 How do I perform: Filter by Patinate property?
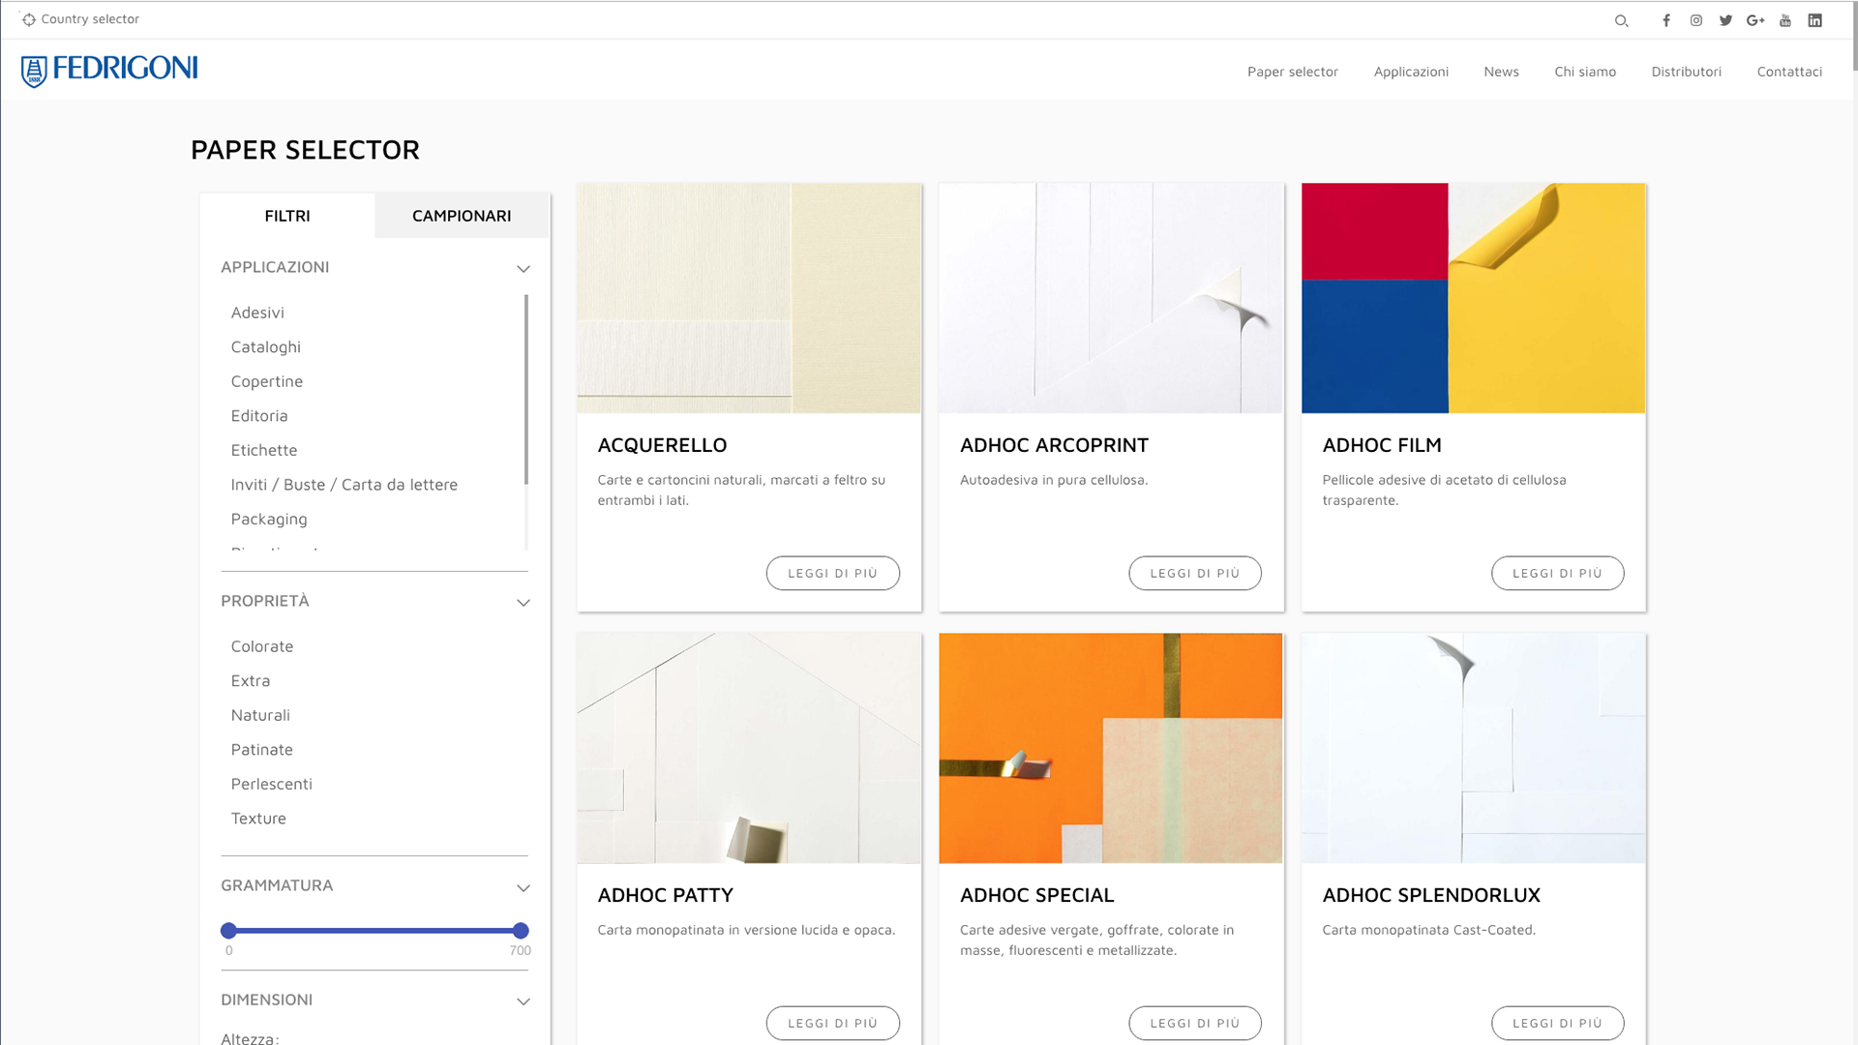pyautogui.click(x=262, y=750)
